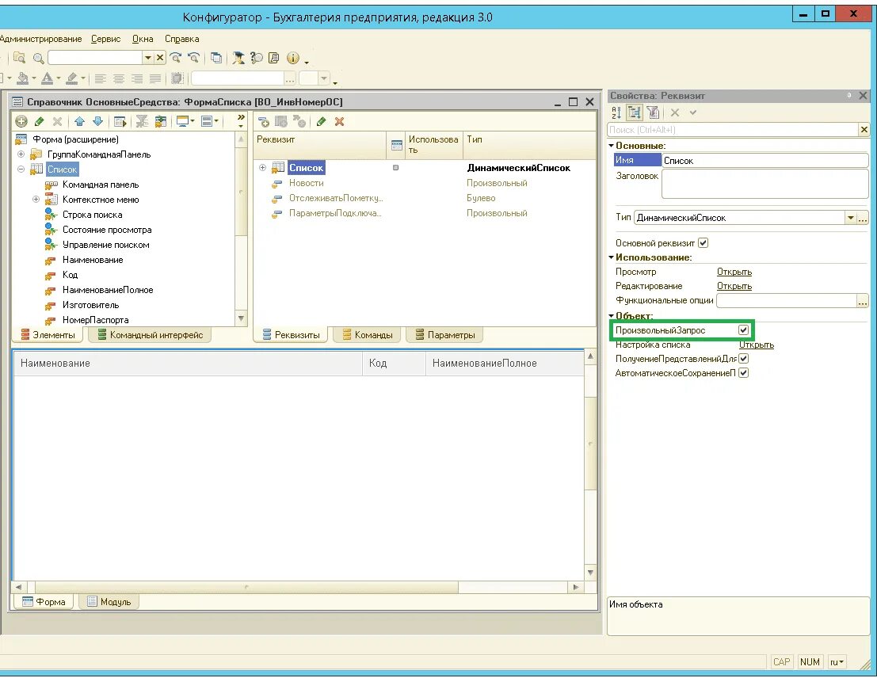
Task: Sort properties alphabetically with A-Z icon
Action: coord(616,112)
